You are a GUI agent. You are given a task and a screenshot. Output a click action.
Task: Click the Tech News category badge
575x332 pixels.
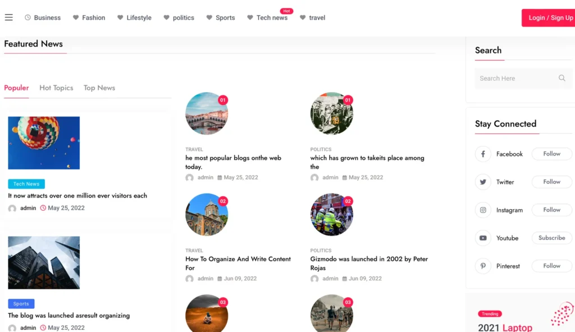click(x=26, y=184)
